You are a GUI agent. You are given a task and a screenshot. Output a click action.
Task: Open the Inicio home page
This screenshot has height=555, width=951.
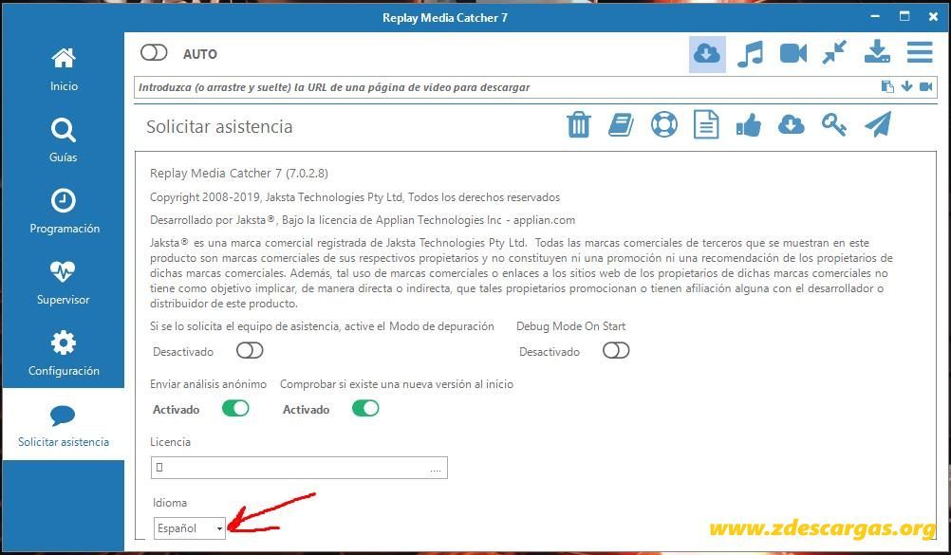click(64, 69)
